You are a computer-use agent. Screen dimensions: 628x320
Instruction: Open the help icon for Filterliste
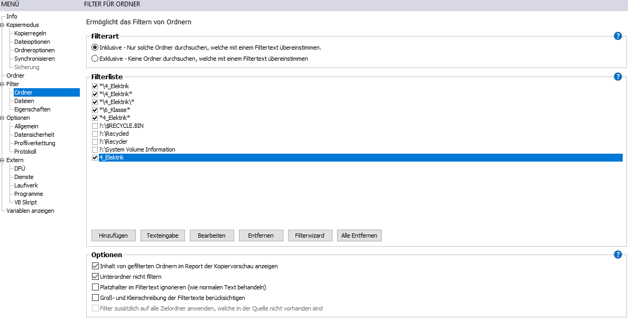pos(617,77)
